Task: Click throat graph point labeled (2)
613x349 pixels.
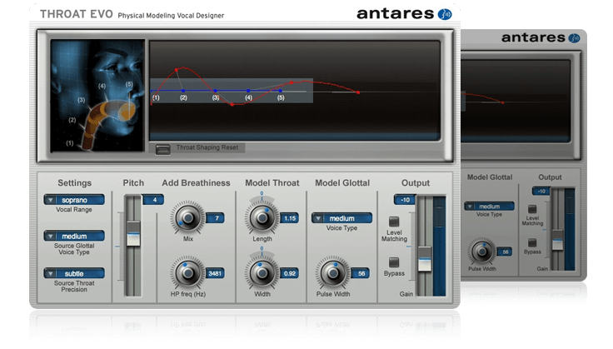Action: (183, 91)
